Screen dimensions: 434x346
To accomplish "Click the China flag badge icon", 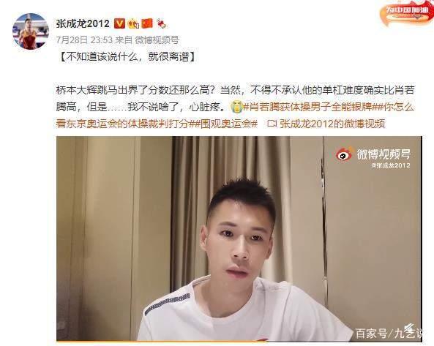I will pos(147,23).
